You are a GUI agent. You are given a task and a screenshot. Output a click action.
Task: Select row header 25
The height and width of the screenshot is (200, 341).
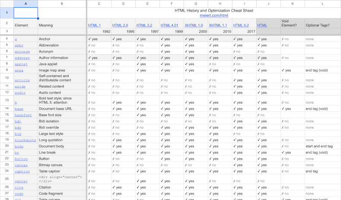7,179
